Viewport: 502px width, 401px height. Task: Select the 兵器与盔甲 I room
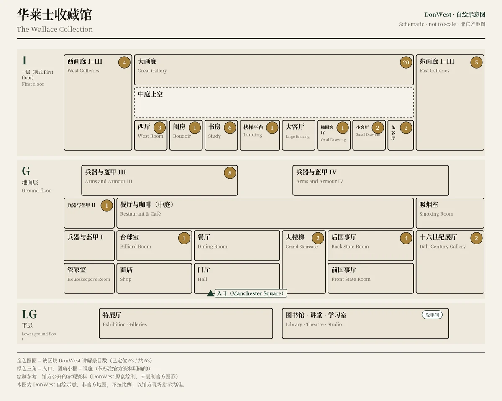pos(89,246)
